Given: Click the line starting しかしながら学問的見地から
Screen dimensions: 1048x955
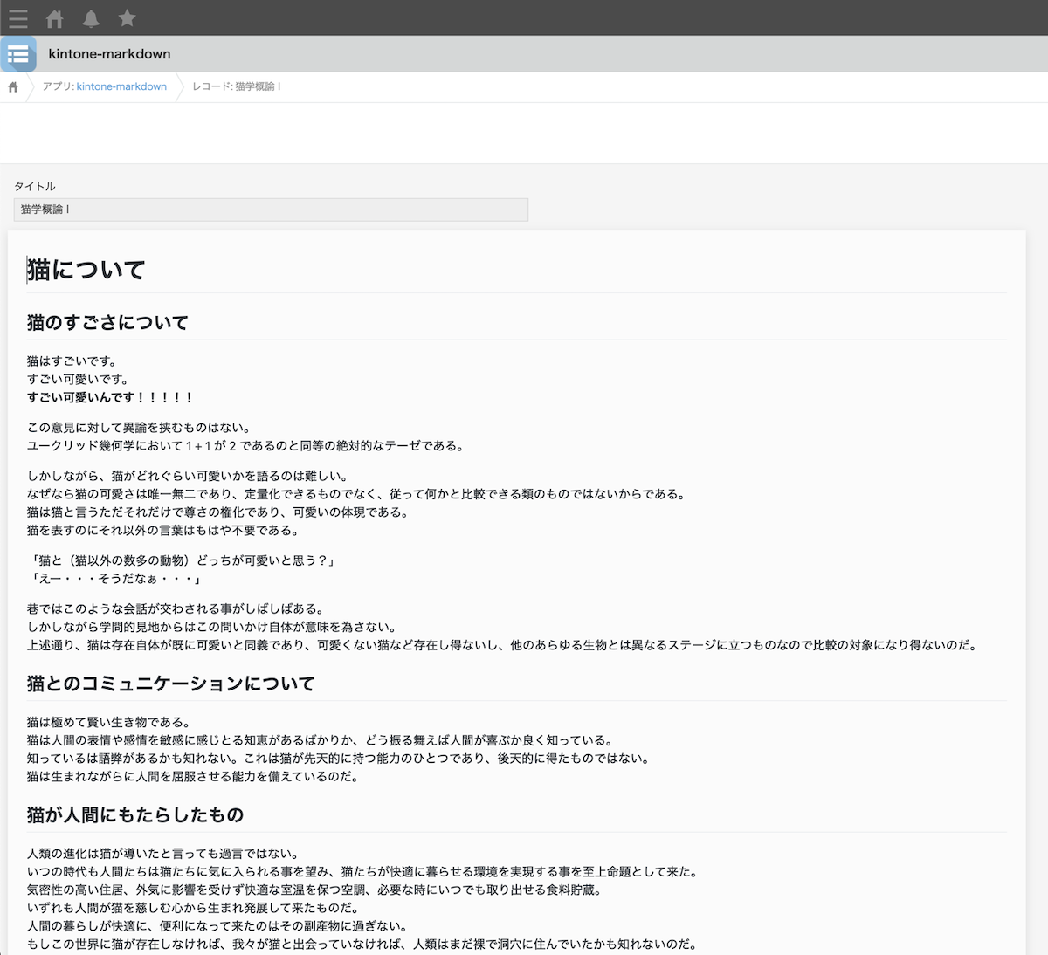Looking at the screenshot, I should 212,628.
